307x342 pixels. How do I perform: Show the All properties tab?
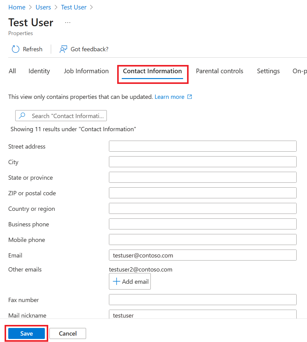pyautogui.click(x=12, y=71)
